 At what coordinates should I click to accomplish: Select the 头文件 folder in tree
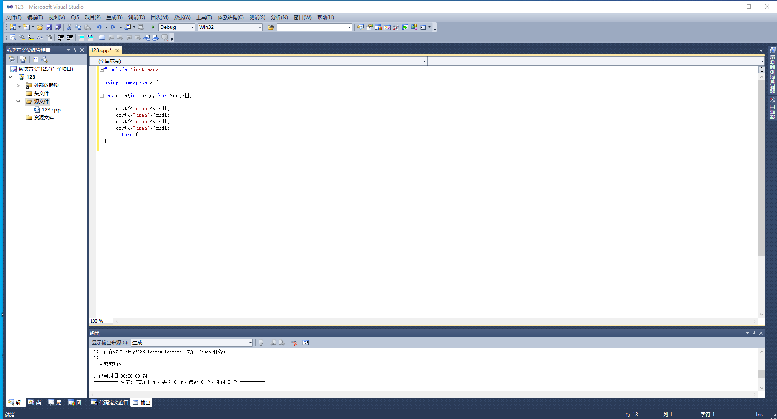37,93
